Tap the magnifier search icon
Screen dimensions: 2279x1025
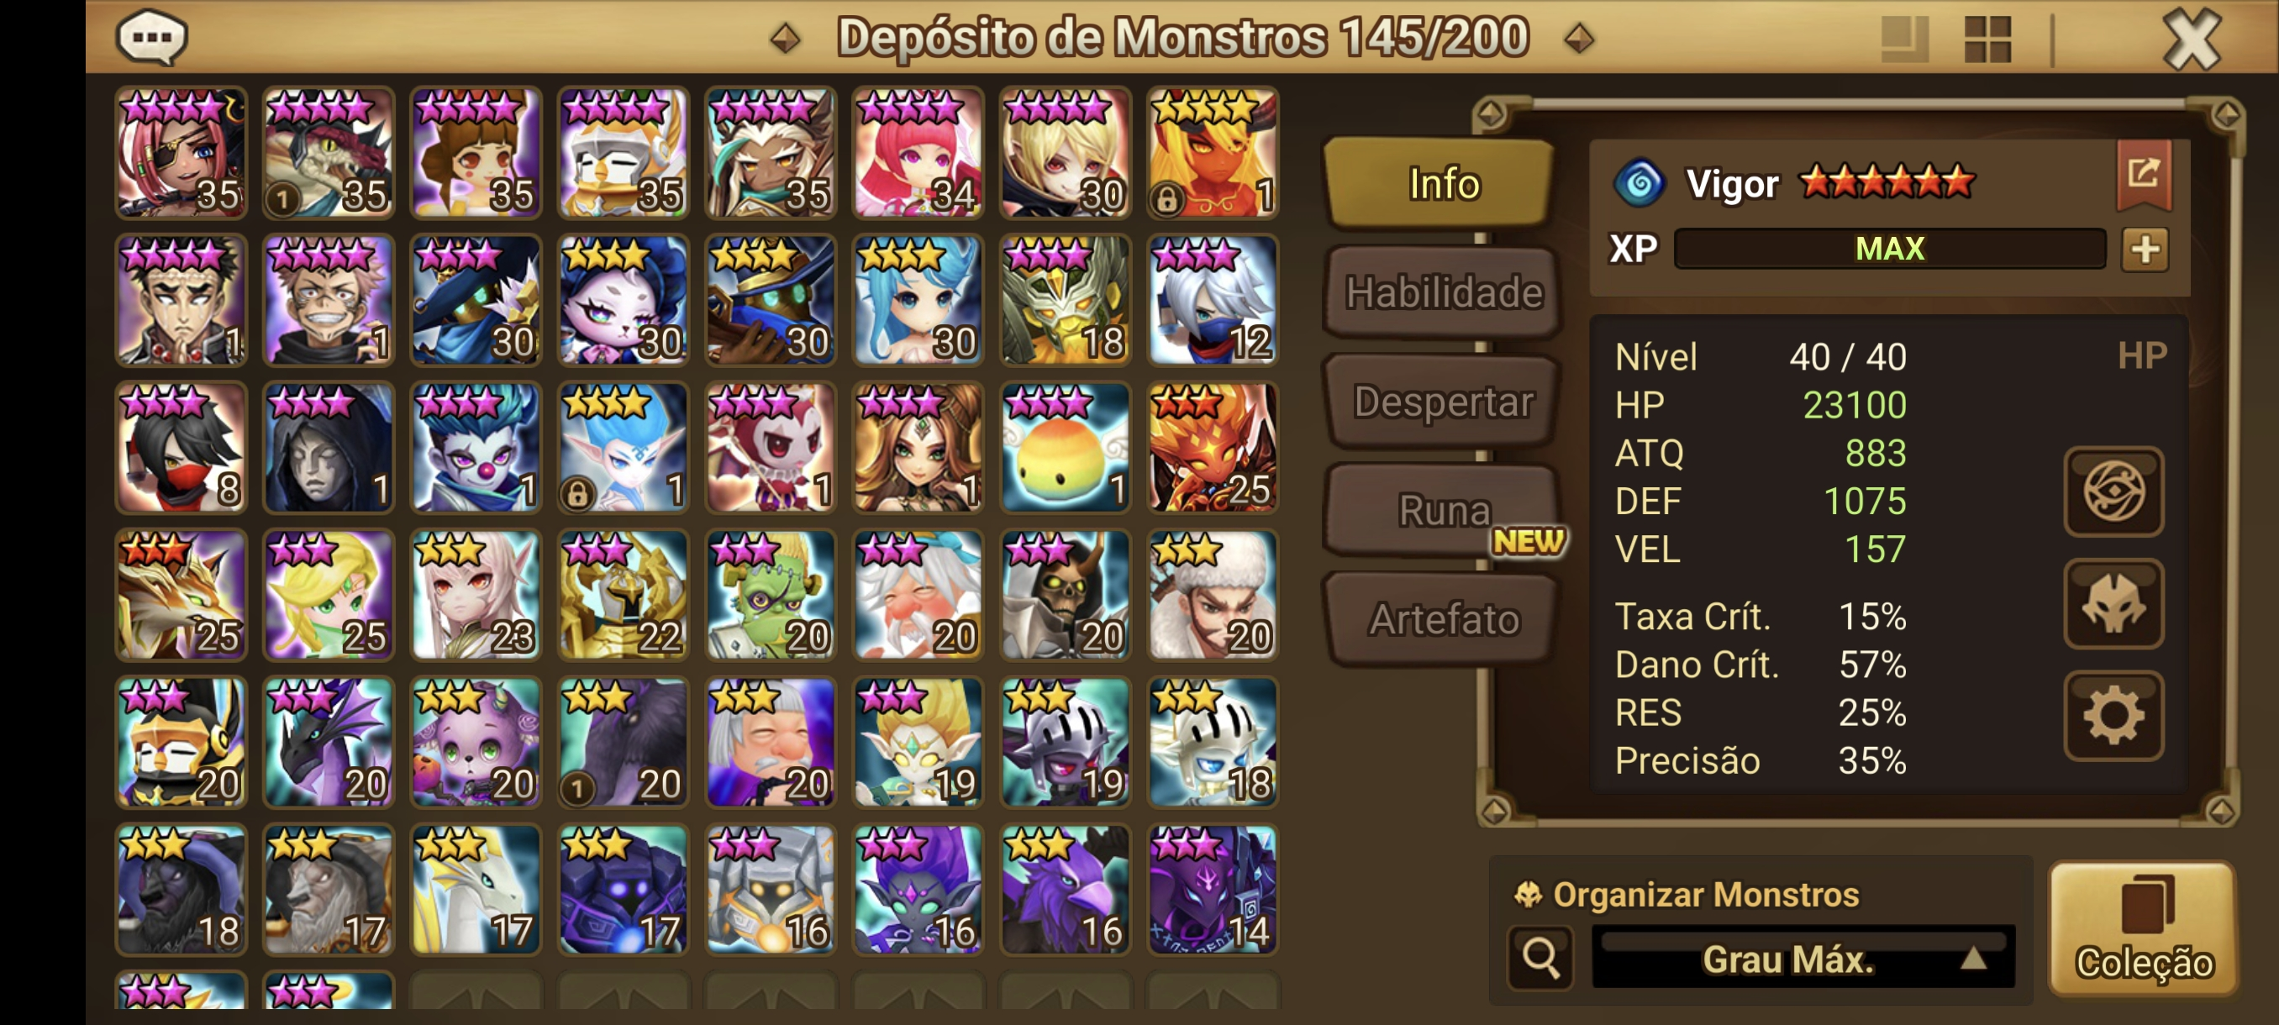coord(1540,957)
